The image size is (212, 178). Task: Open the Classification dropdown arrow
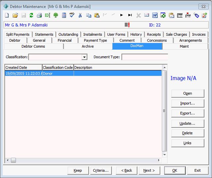84,57
